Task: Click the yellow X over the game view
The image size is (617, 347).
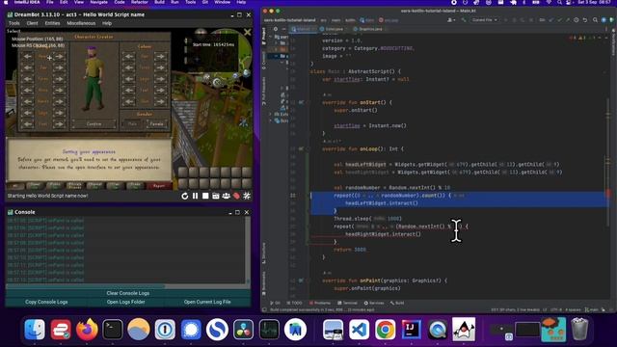Action: tap(247, 32)
